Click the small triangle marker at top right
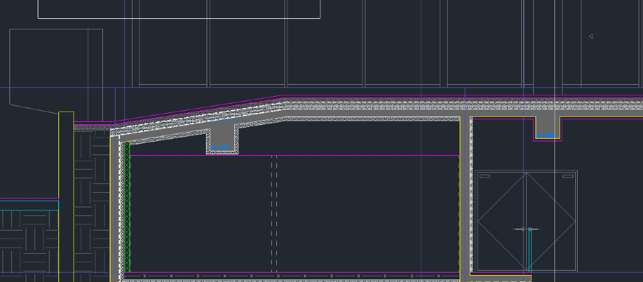643x282 pixels. pos(591,36)
